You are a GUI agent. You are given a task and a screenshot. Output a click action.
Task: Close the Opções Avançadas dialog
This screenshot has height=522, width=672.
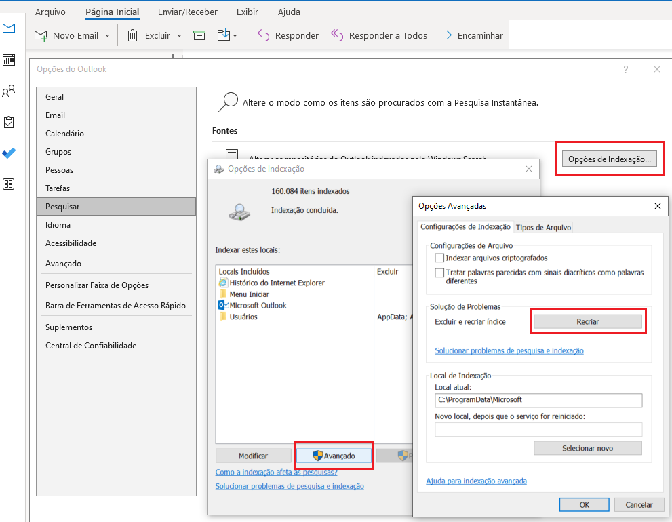click(658, 206)
